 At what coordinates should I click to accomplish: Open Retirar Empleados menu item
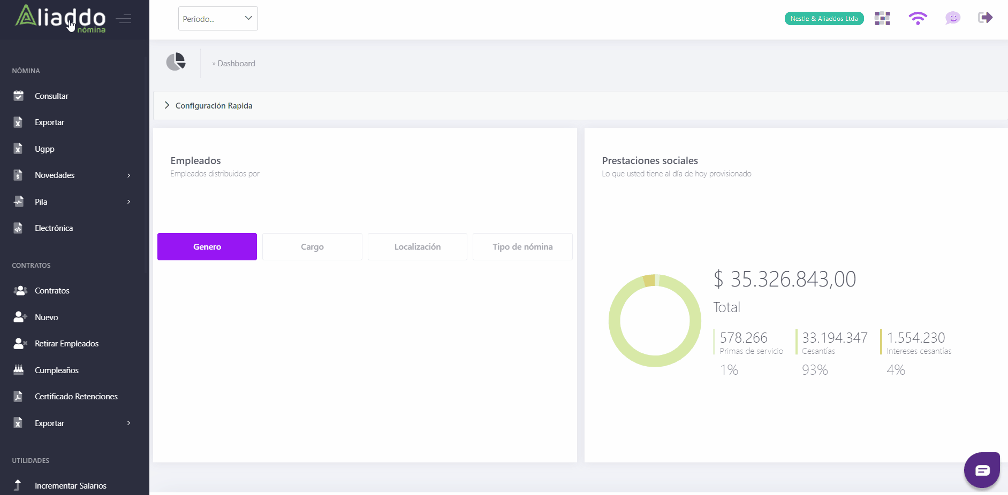point(66,344)
